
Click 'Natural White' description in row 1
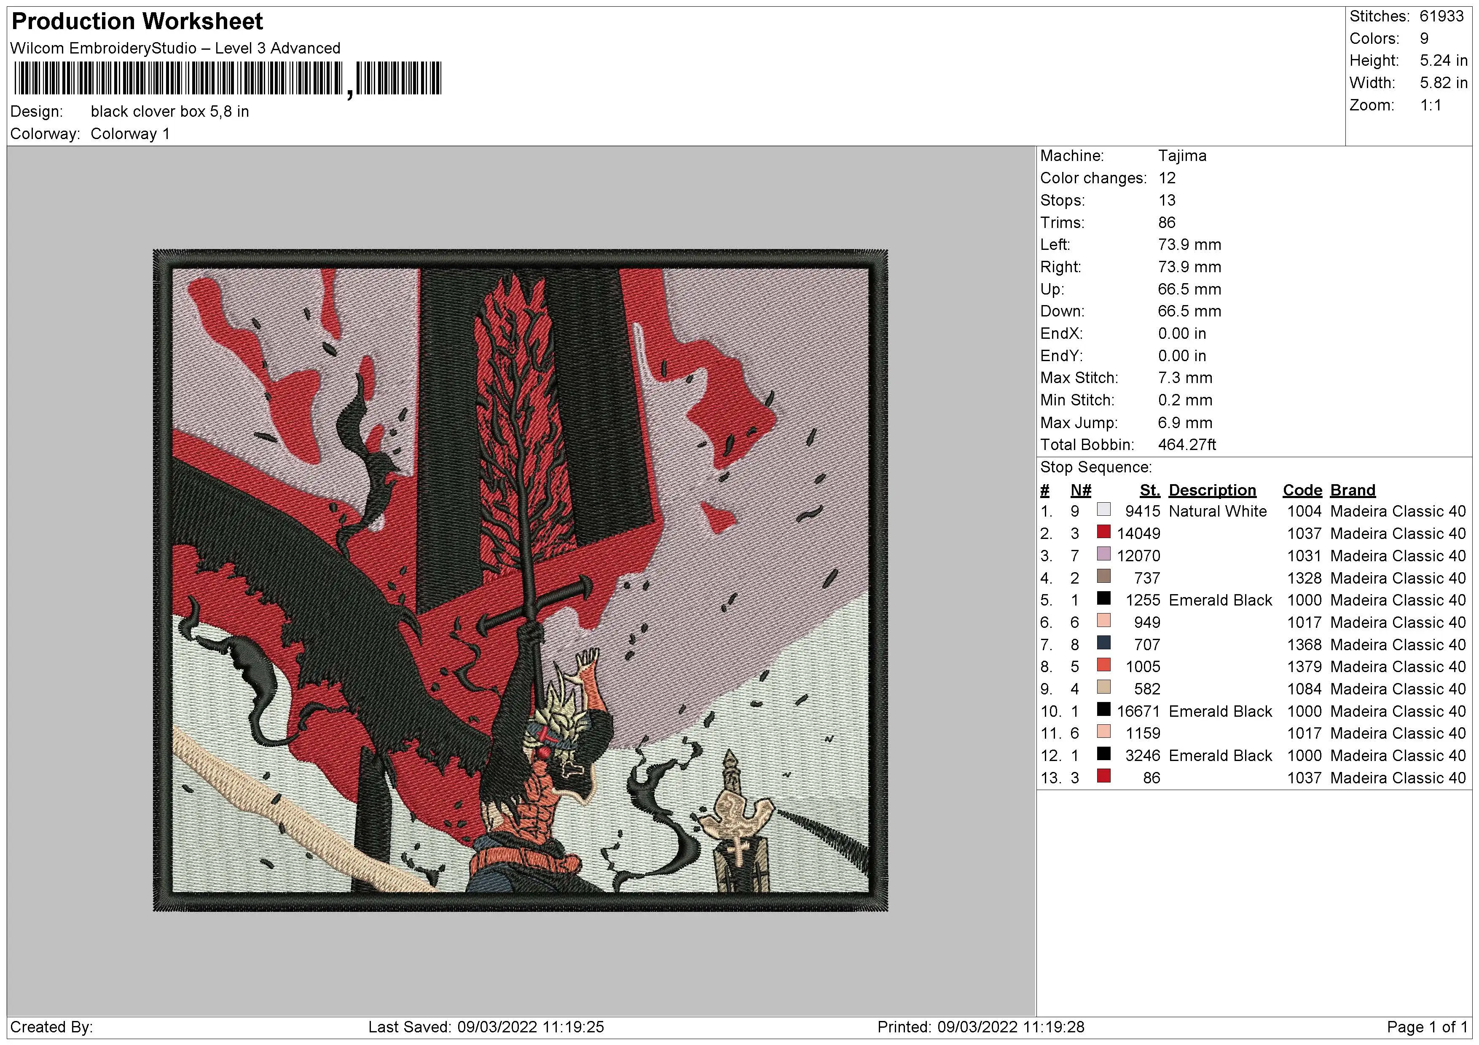click(x=1218, y=511)
